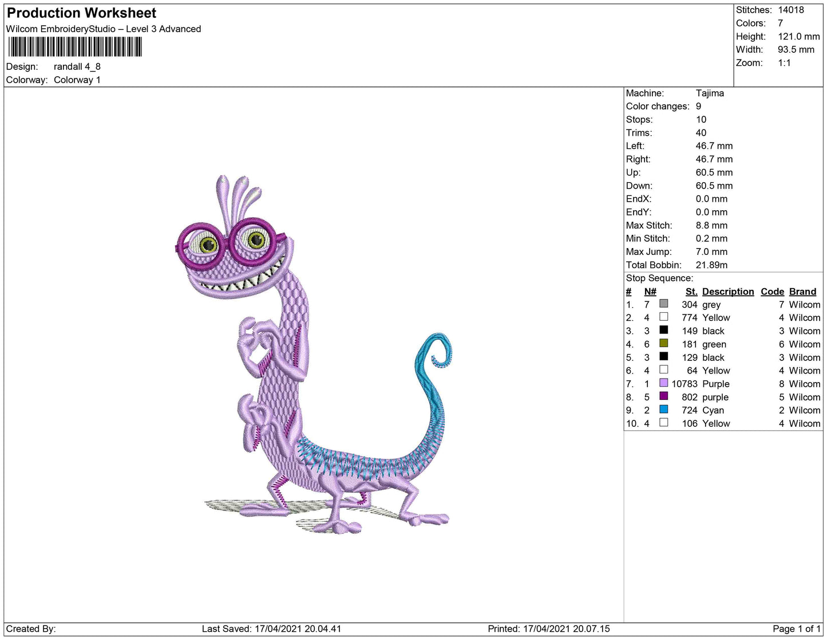Screen dimensions: 827x637
Task: Click the "EndX:" label
Action: point(639,198)
